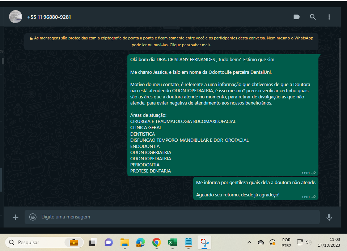Click the 'DENTISTICA' line
The width and height of the screenshot is (347, 251).
(x=143, y=134)
